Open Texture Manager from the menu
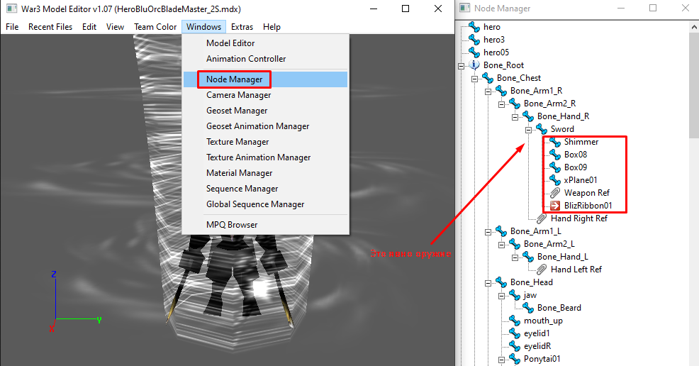 pyautogui.click(x=265, y=142)
